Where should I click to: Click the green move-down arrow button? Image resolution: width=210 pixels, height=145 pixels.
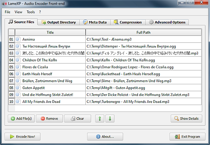tap(110, 118)
